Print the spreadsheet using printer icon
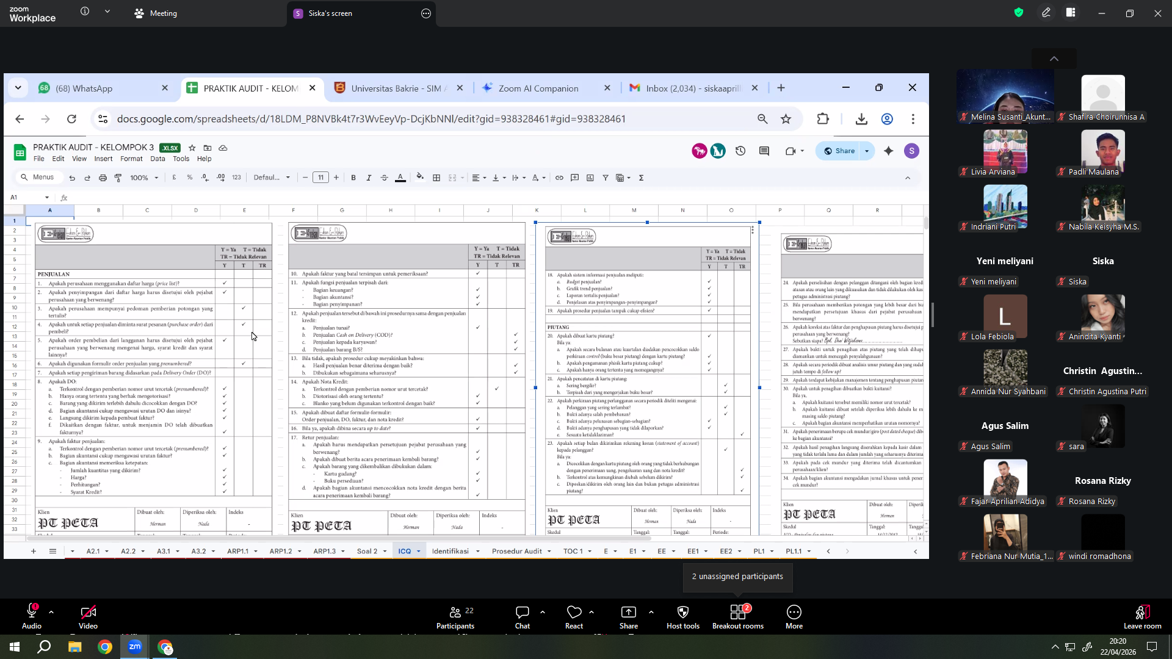 [x=103, y=178]
